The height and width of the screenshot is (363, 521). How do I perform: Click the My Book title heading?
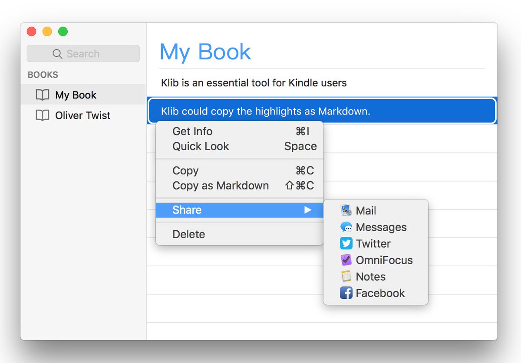[x=205, y=52]
